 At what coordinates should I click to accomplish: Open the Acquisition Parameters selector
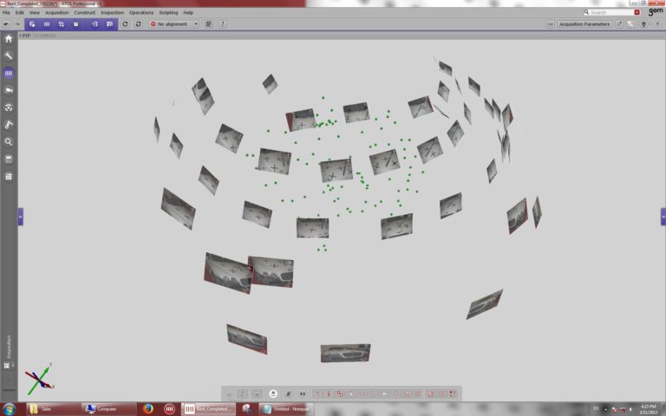coord(584,24)
